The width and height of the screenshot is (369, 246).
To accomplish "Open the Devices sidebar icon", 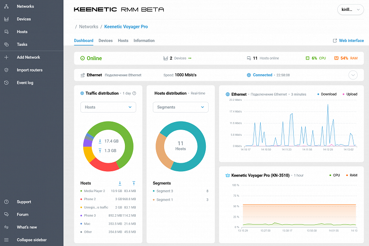I will (6, 19).
